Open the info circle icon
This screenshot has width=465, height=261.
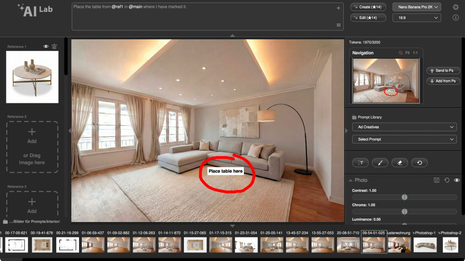click(x=455, y=18)
